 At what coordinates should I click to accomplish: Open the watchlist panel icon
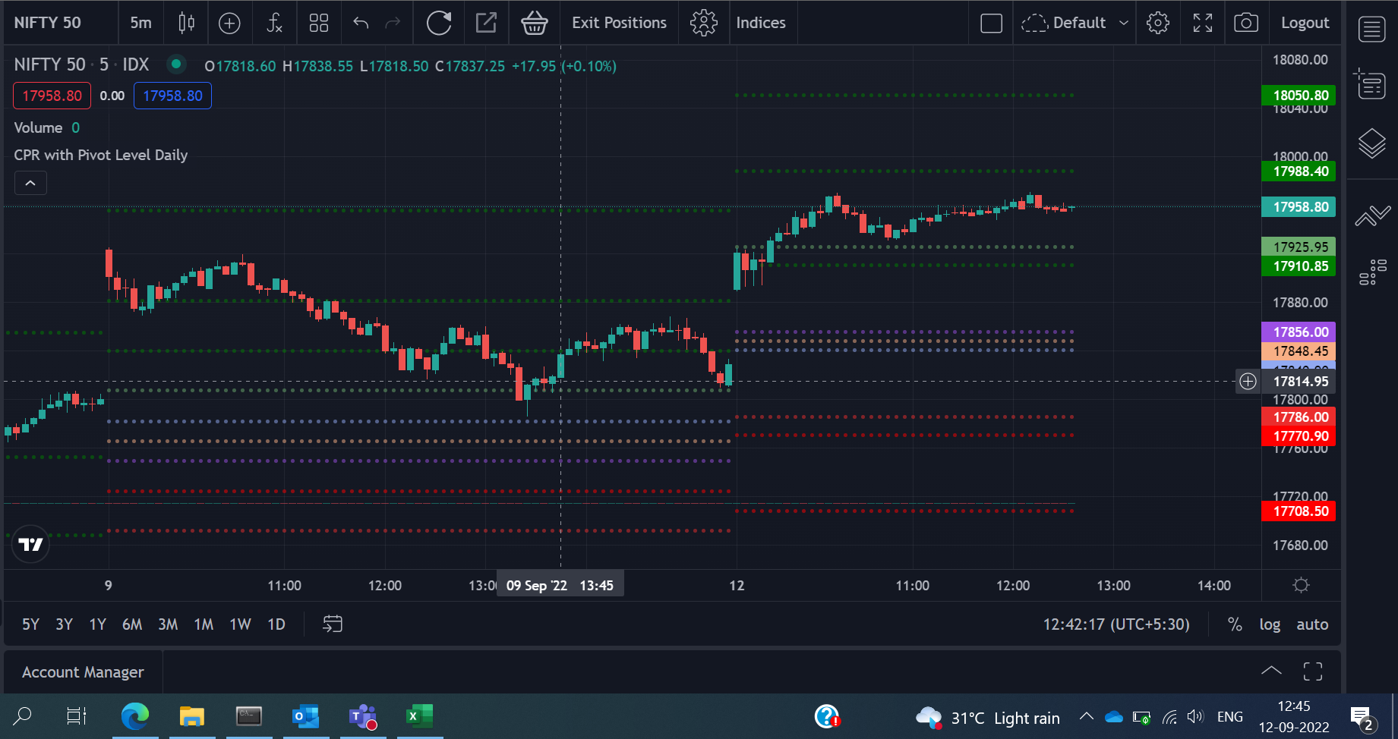click(x=1372, y=29)
